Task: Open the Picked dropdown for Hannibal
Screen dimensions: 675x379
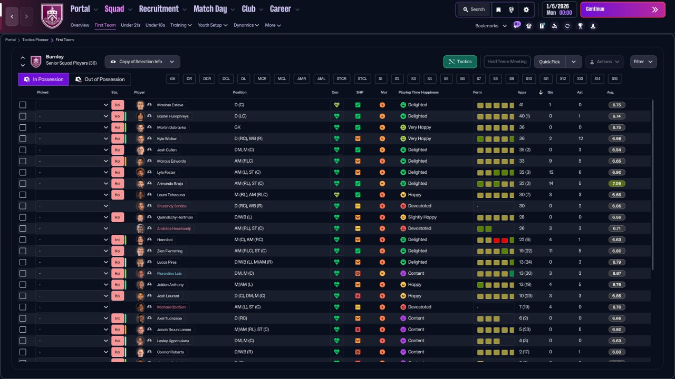Action: click(x=73, y=240)
